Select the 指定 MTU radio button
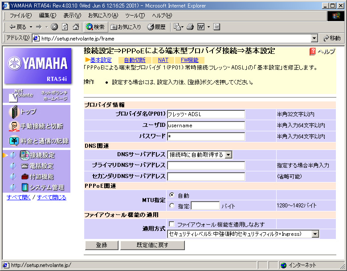Image resolution: width=347 pixels, height=271 pixels. [172, 206]
